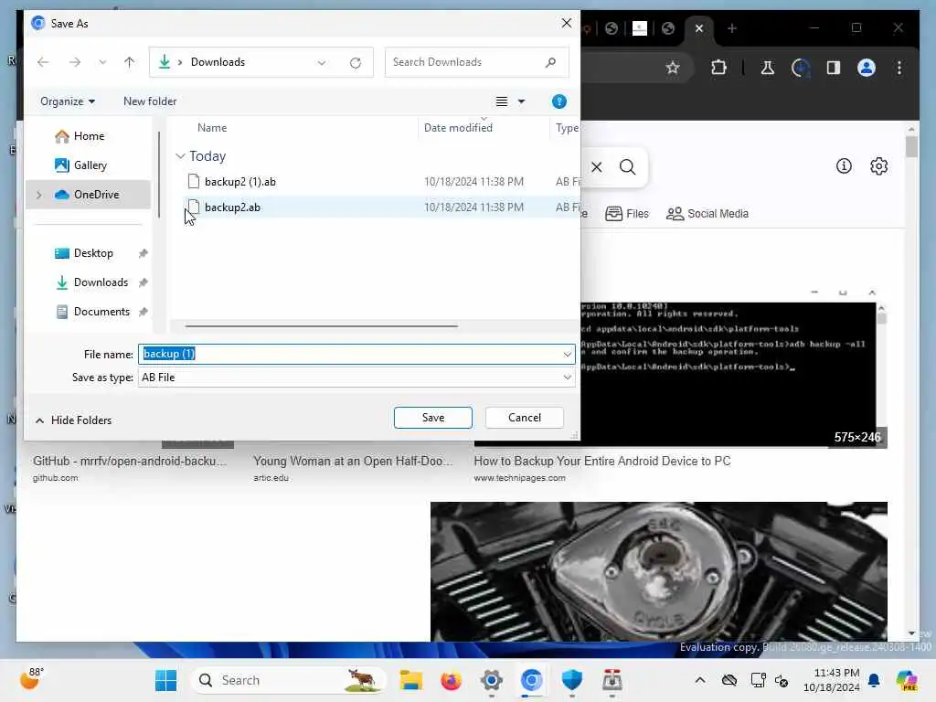Select file backup2.ab
936x702 pixels.
(232, 207)
